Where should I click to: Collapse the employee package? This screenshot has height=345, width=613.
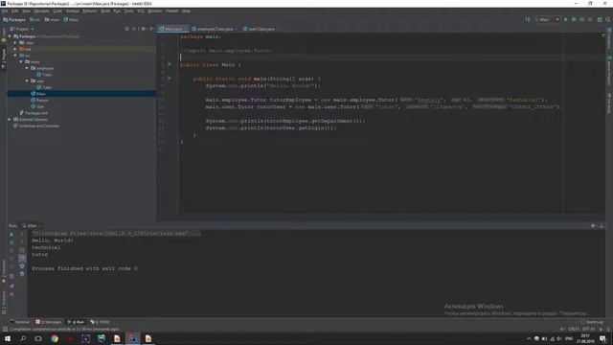pyautogui.click(x=27, y=68)
